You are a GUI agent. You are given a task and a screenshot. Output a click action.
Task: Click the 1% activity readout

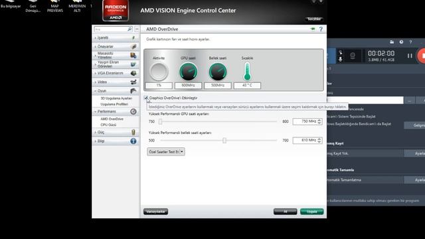(x=159, y=86)
